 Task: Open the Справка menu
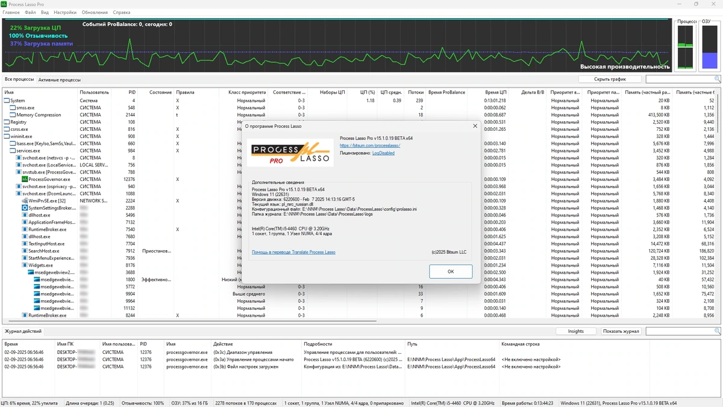click(121, 12)
